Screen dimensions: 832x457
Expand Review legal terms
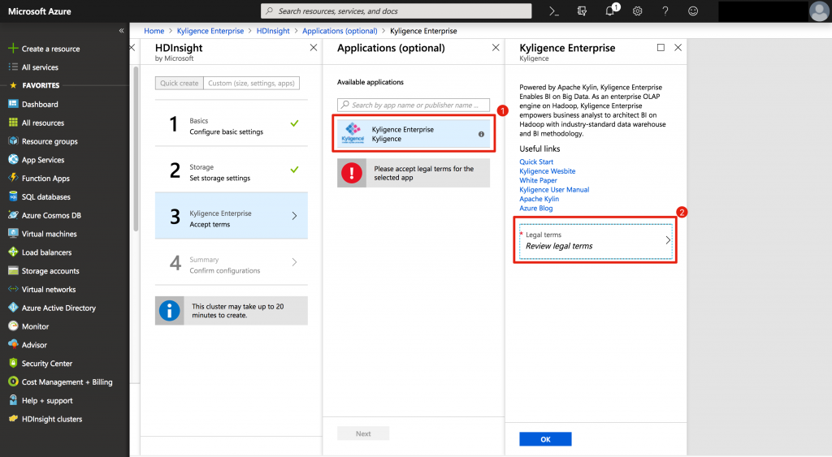(596, 241)
